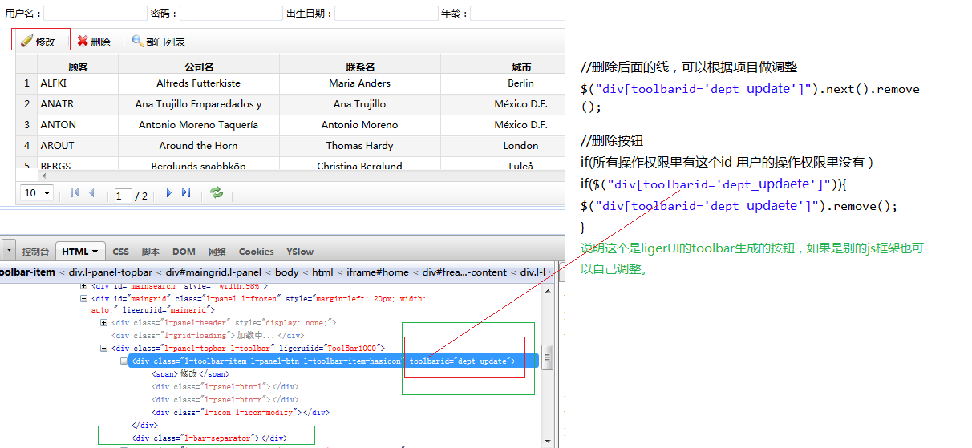Collapse the l-panel-topbar l-toolbar node
This screenshot has height=448, width=972.
pyautogui.click(x=104, y=349)
